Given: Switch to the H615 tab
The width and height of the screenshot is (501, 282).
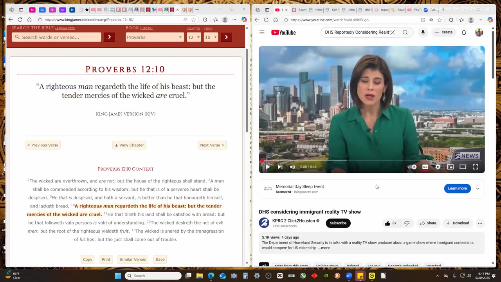Looking at the screenshot, I should pyautogui.click(x=366, y=10).
